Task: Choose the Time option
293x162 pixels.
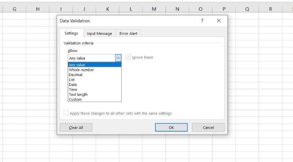Action: pos(73,90)
